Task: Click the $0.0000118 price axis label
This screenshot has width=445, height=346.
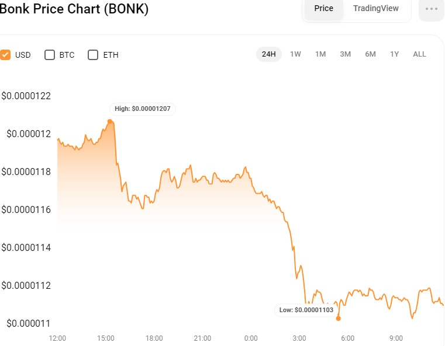Action: tap(26, 172)
